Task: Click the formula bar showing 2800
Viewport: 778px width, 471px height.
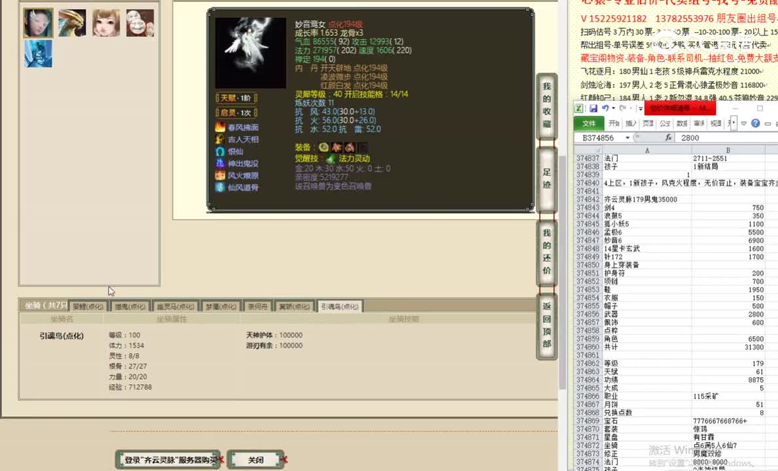Action: pos(727,137)
